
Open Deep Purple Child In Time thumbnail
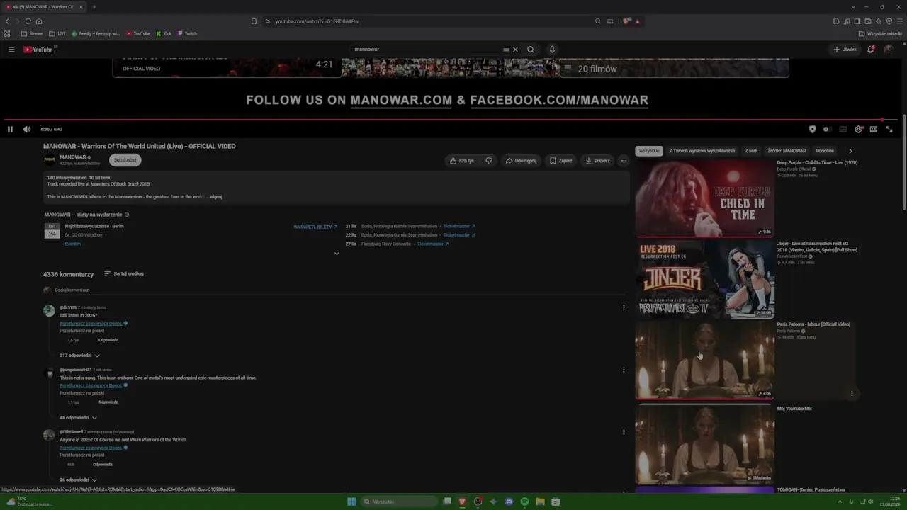[x=705, y=198]
